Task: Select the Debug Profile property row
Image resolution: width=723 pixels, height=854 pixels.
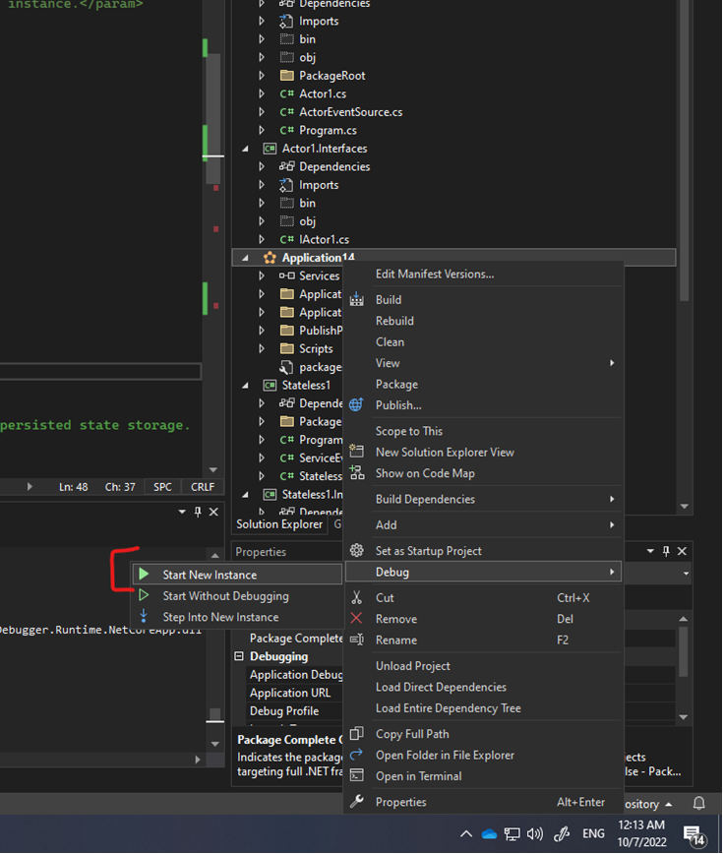Action: 294,710
